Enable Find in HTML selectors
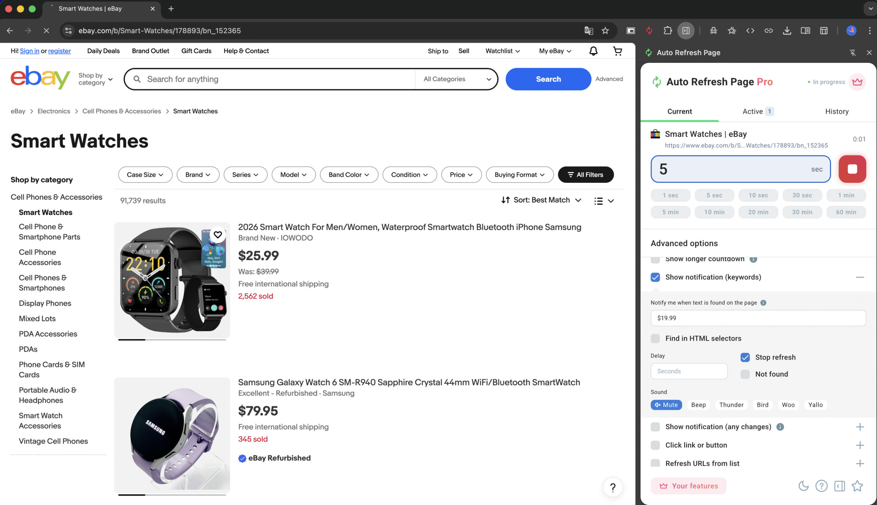The height and width of the screenshot is (505, 877). [655, 338]
